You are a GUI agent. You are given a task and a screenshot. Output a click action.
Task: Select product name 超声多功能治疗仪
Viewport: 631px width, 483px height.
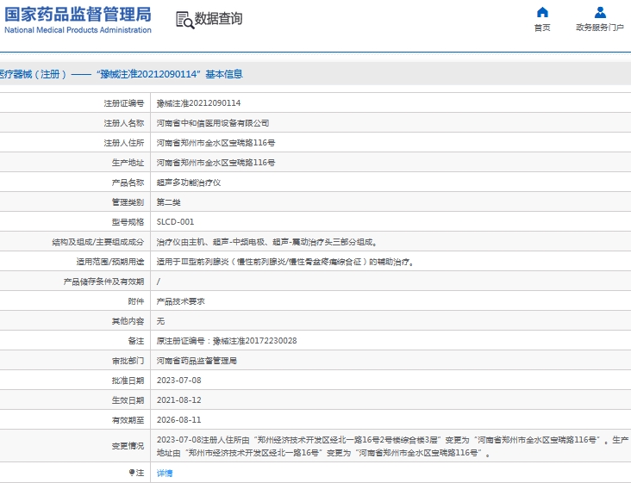point(188,183)
